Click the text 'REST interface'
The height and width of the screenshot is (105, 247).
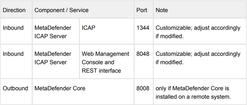(x=101, y=71)
